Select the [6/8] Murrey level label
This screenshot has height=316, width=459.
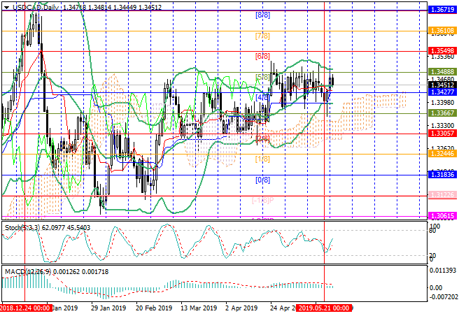click(262, 56)
